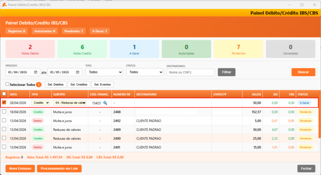
Task: Click the Sel. Creditos button
Action: pyautogui.click(x=79, y=84)
